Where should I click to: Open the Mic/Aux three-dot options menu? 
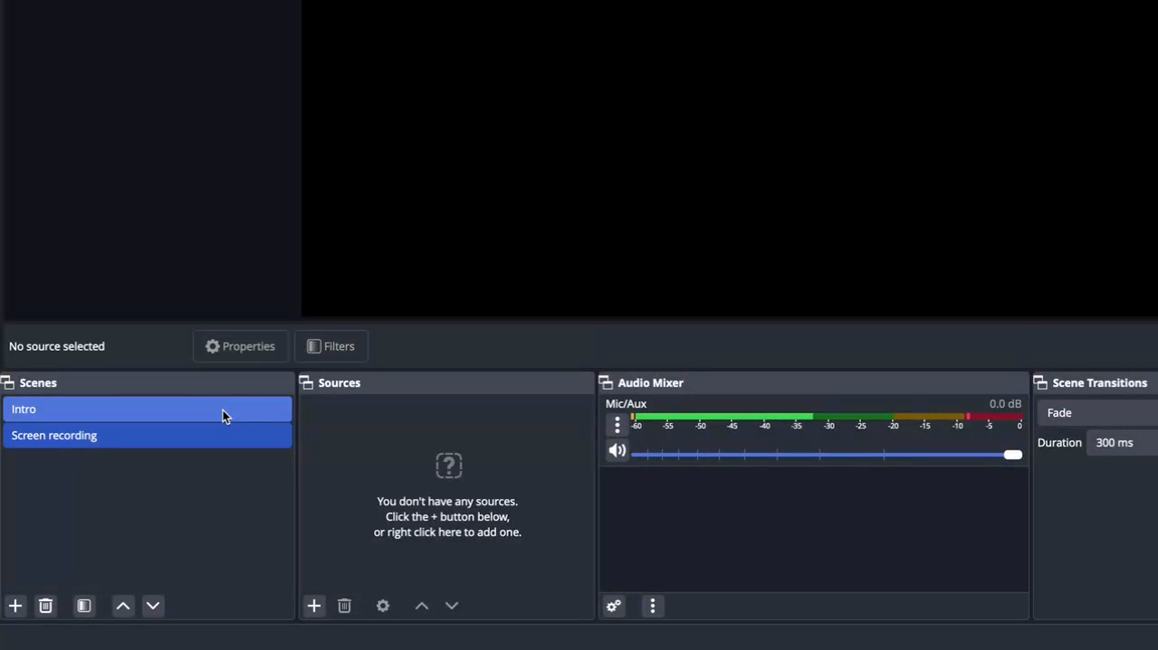click(x=617, y=425)
